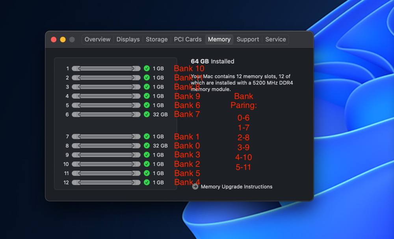The height and width of the screenshot is (239, 394).
Task: Click the 32 GB label of slot 6
Action: (160, 114)
